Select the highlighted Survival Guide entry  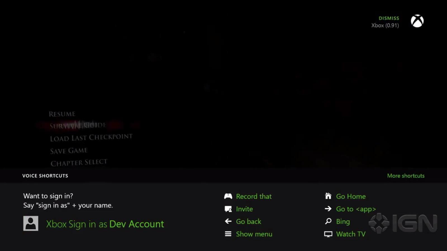click(x=78, y=125)
